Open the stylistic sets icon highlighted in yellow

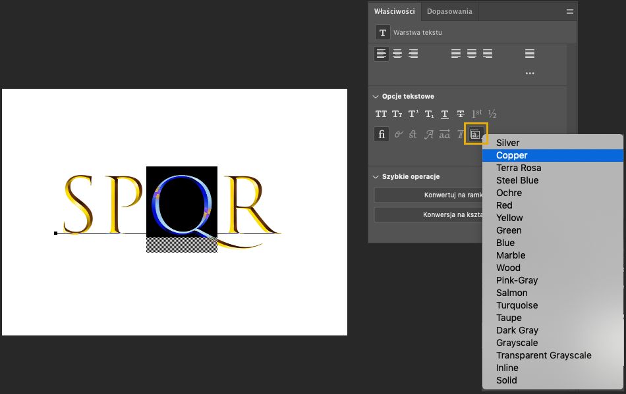pos(476,134)
